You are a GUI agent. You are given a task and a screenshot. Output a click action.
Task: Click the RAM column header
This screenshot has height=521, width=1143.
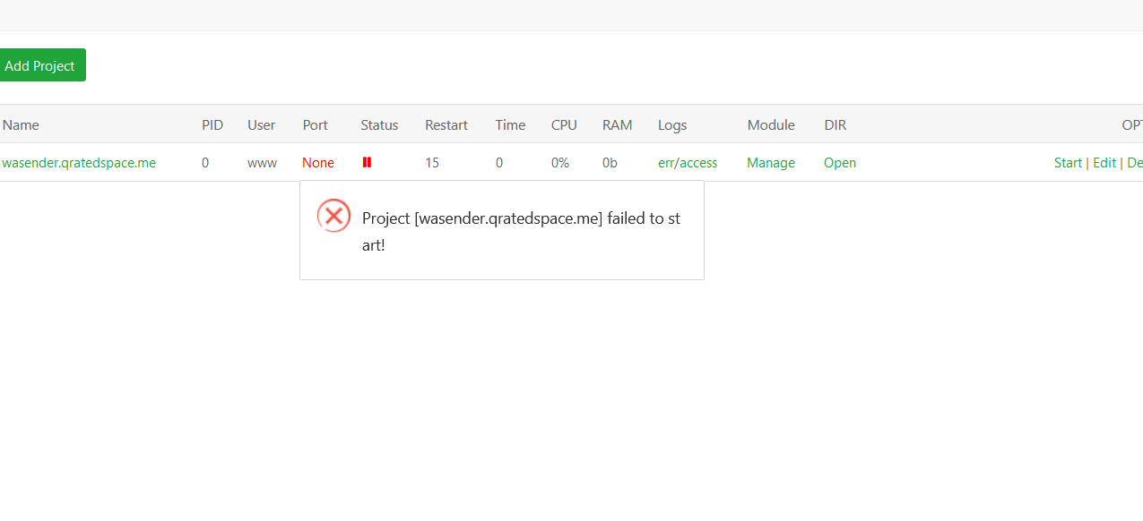pyautogui.click(x=617, y=125)
